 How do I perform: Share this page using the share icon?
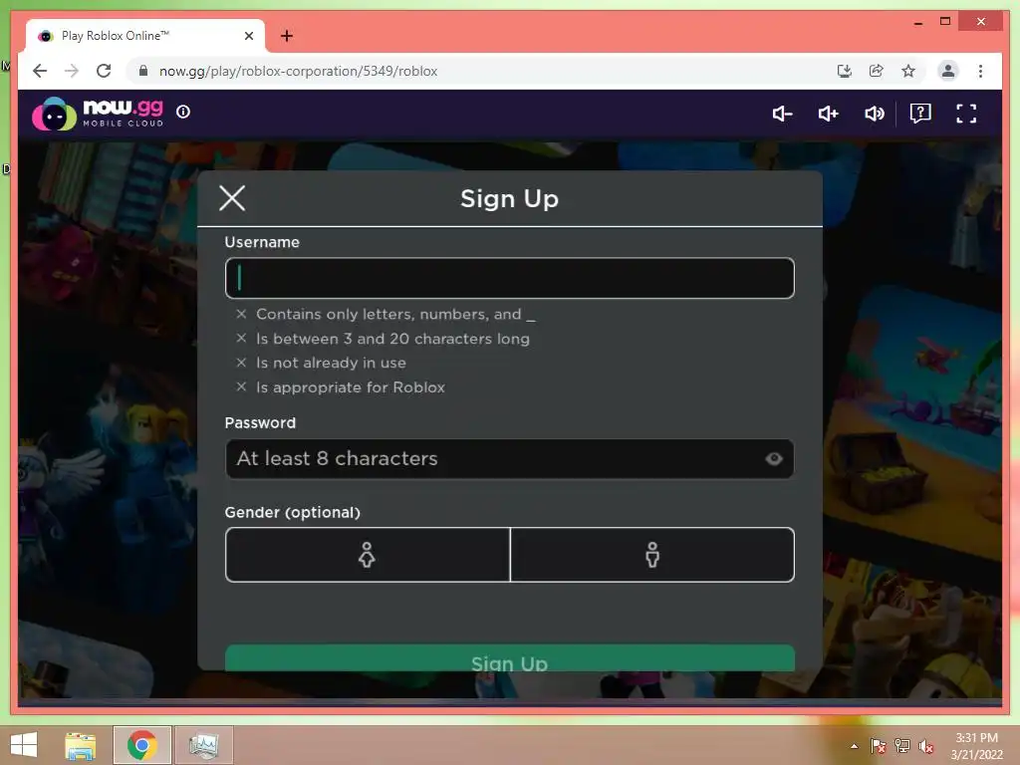pyautogui.click(x=877, y=71)
